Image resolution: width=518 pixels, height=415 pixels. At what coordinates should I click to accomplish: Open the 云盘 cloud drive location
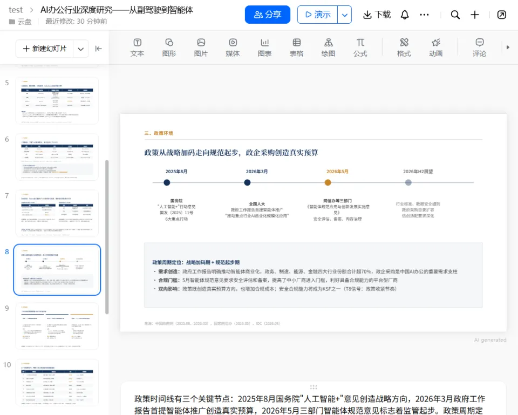(x=21, y=22)
